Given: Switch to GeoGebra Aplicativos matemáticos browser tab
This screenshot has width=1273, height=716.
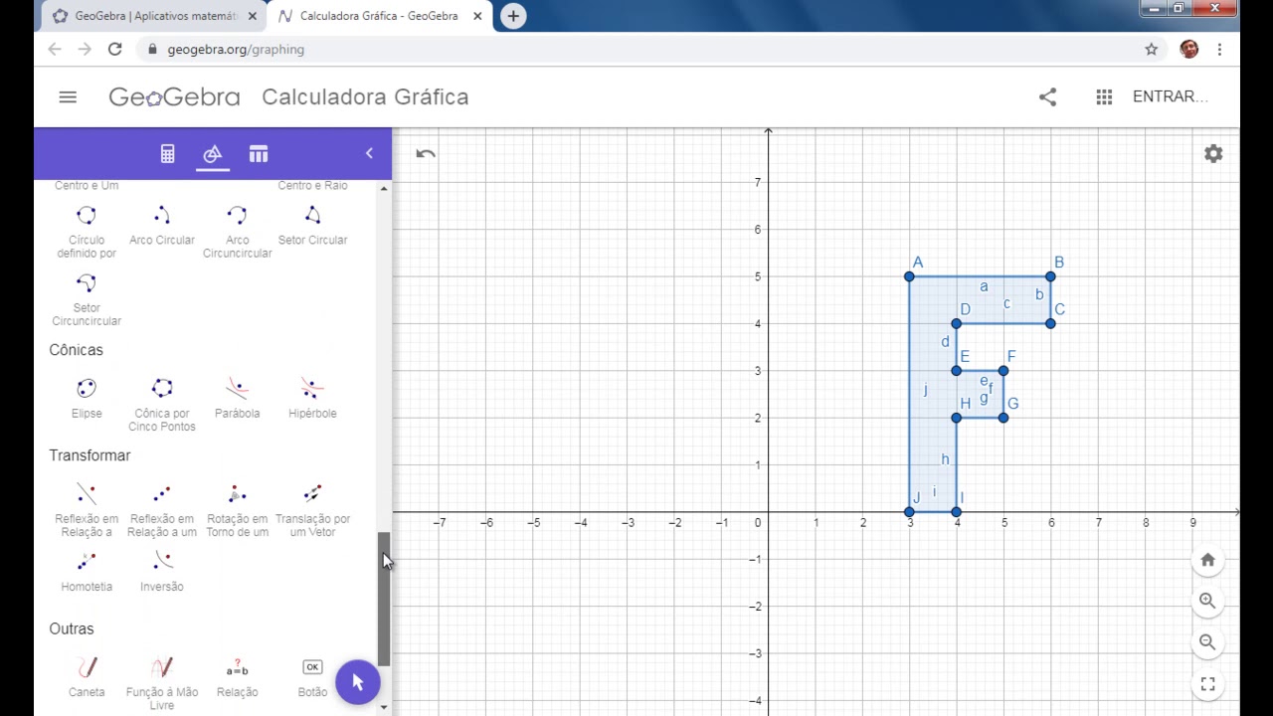Looking at the screenshot, I should pyautogui.click(x=155, y=16).
